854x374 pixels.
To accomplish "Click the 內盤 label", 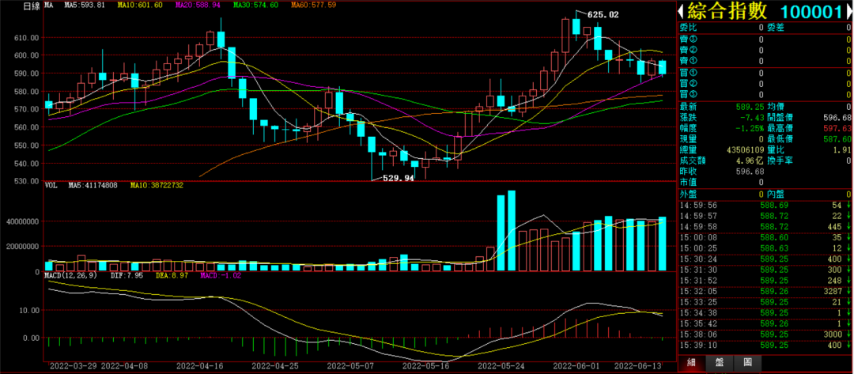I will click(x=775, y=193).
